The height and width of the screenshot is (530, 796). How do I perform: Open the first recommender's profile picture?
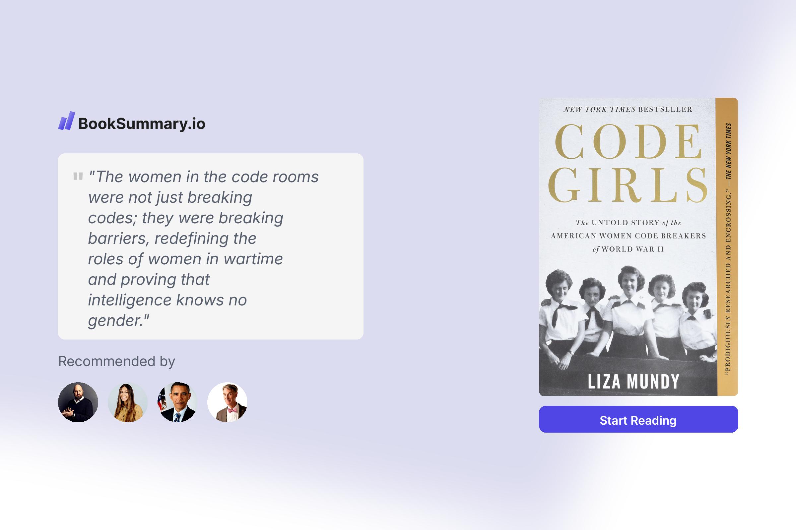[79, 401]
